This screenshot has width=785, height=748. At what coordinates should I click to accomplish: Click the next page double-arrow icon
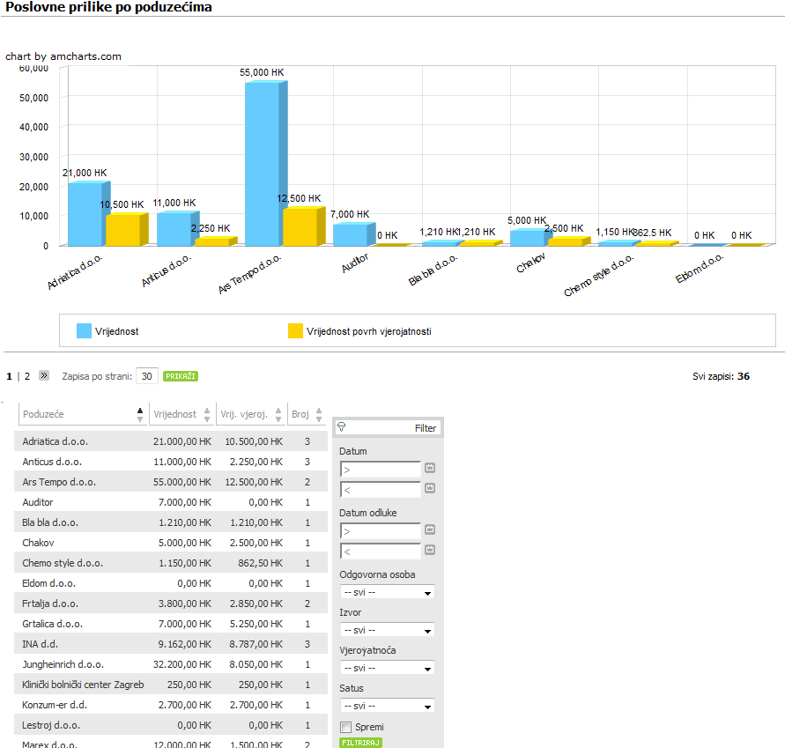coord(44,375)
